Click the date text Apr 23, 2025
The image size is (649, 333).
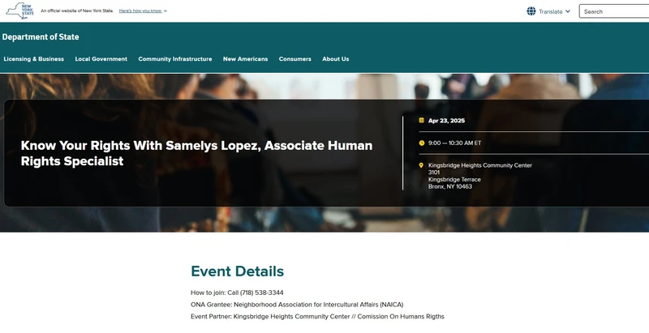point(447,121)
